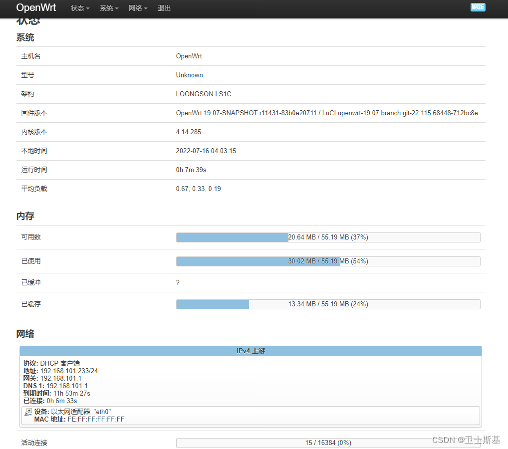This screenshot has height=449, width=508.
Task: Click the 型号 row label
Action: pyautogui.click(x=27, y=75)
